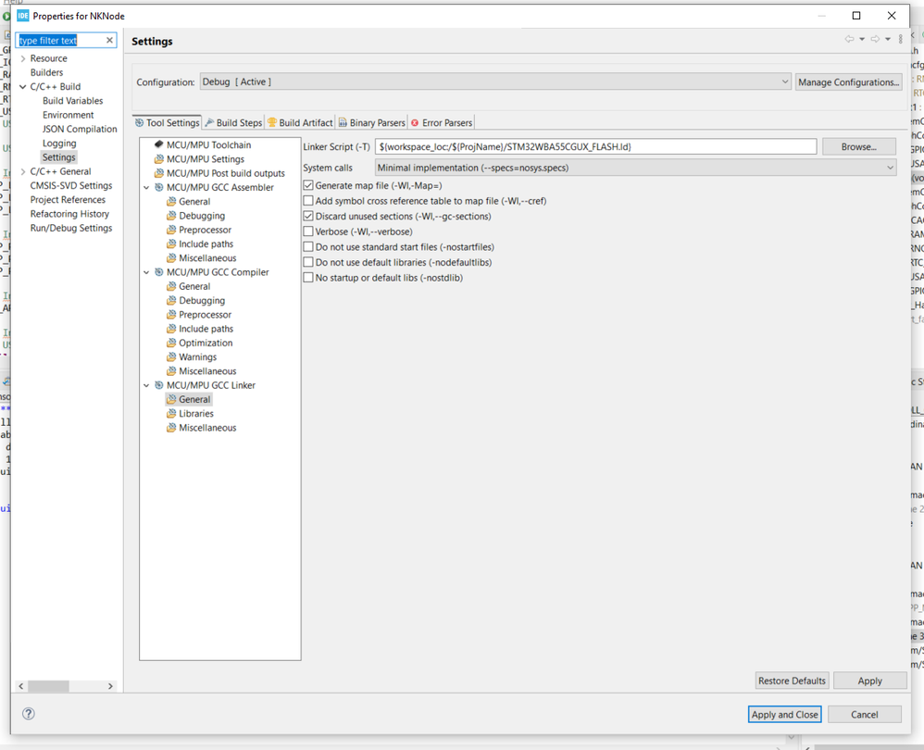
Task: Click the Cancel button
Action: pyautogui.click(x=864, y=714)
